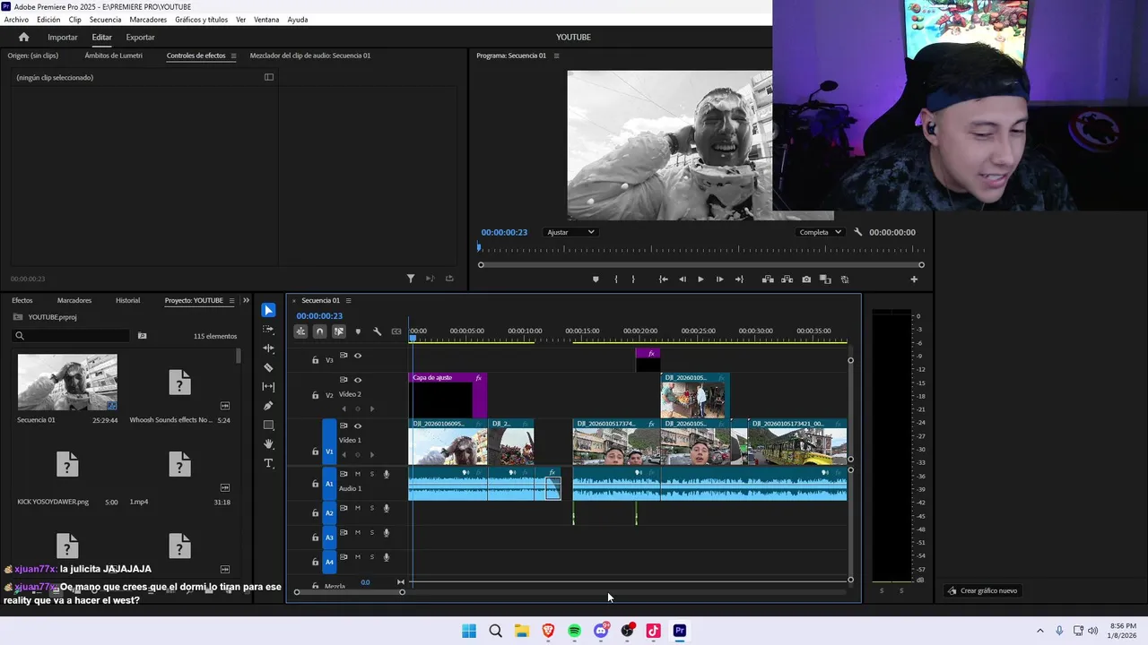Hide the Video 1 track eye

(x=358, y=426)
